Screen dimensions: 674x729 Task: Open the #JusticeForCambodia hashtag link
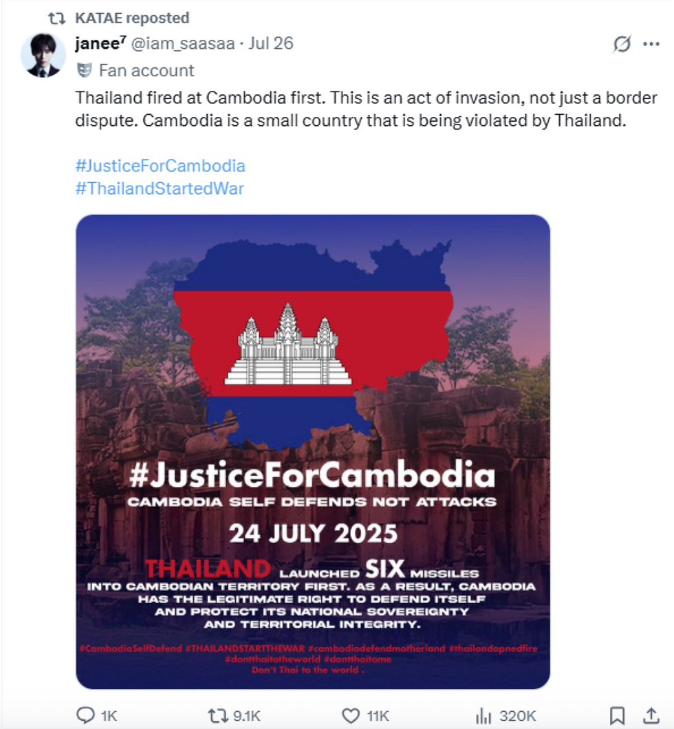point(160,166)
